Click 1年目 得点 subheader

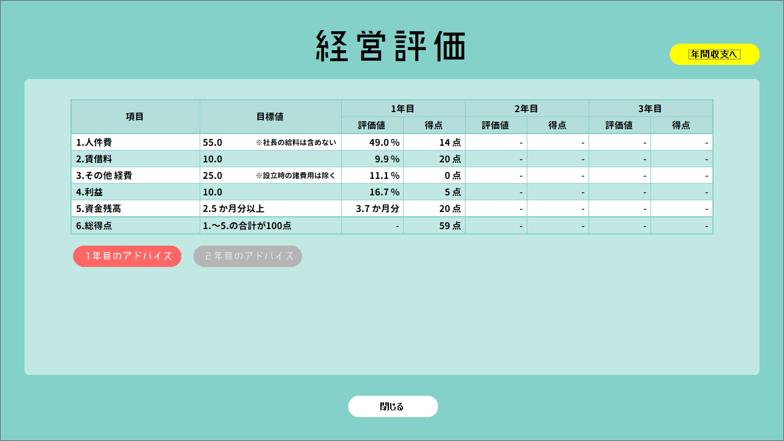(x=434, y=125)
